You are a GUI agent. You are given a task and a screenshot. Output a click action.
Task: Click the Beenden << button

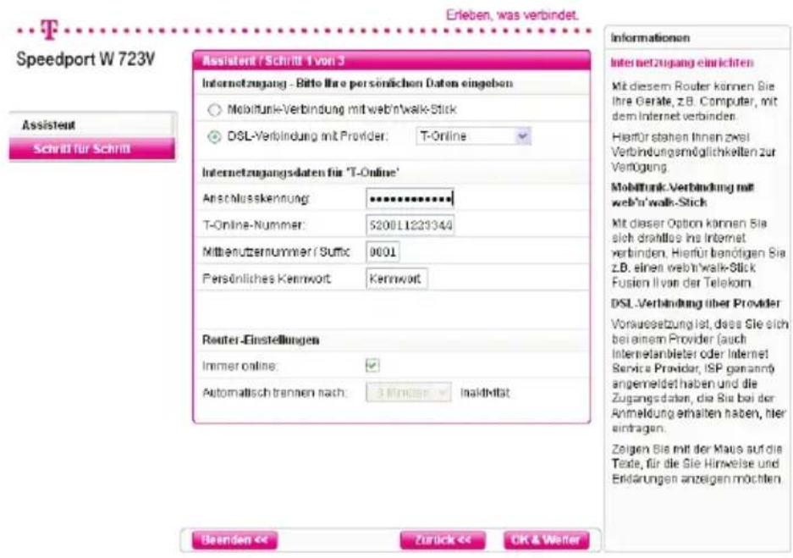(234, 539)
